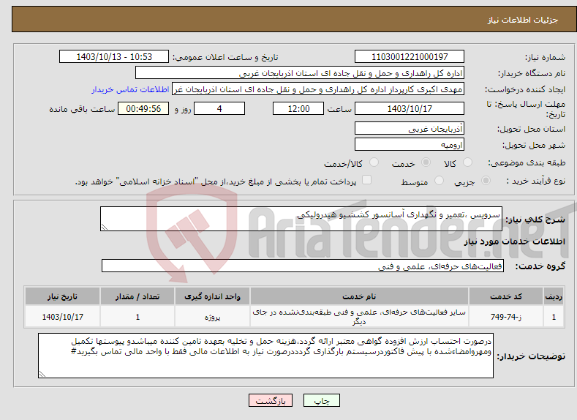This screenshot has height=420, width=577.
Task: Click the delivery city field ارومیه
Action: coord(410,144)
